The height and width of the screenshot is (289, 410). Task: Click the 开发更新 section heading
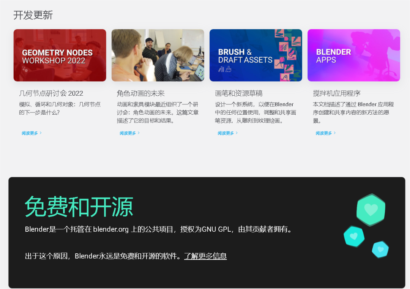click(x=33, y=15)
